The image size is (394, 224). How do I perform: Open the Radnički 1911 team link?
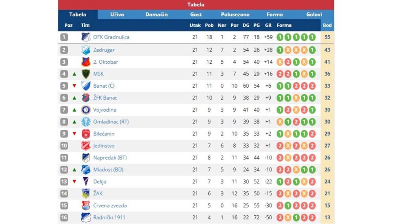(x=109, y=217)
